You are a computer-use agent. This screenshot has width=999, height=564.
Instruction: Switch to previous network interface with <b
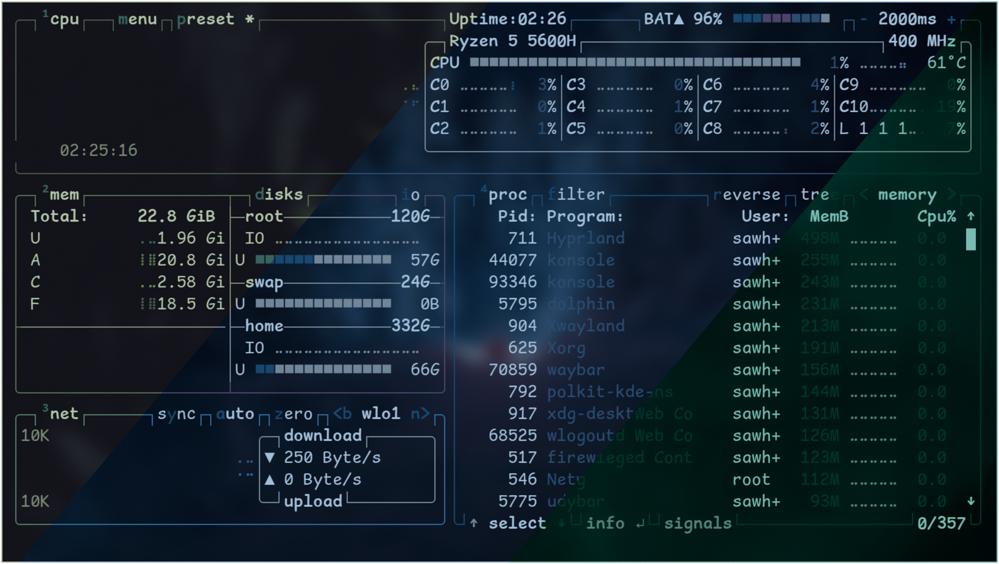click(342, 414)
